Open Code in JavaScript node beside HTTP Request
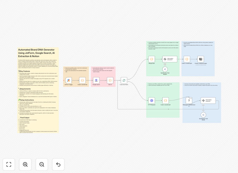 [165, 101]
